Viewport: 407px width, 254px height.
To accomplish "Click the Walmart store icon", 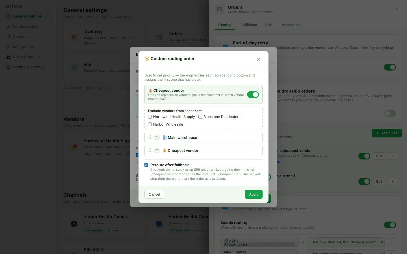I will tap(159, 224).
